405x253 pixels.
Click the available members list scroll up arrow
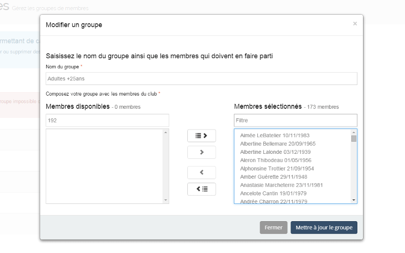[166, 133]
